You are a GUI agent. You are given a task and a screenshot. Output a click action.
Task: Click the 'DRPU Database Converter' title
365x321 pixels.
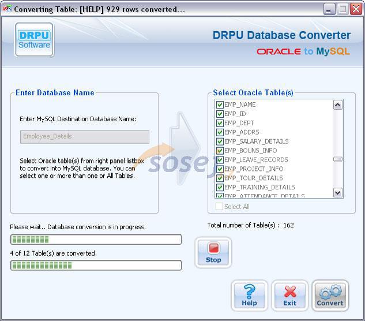pyautogui.click(x=281, y=35)
